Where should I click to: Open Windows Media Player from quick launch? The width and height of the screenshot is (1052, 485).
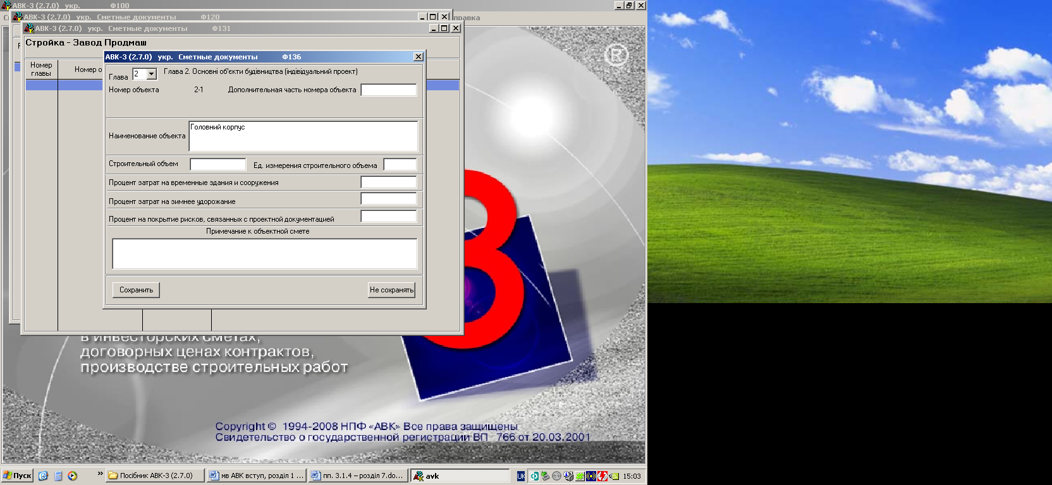[73, 476]
